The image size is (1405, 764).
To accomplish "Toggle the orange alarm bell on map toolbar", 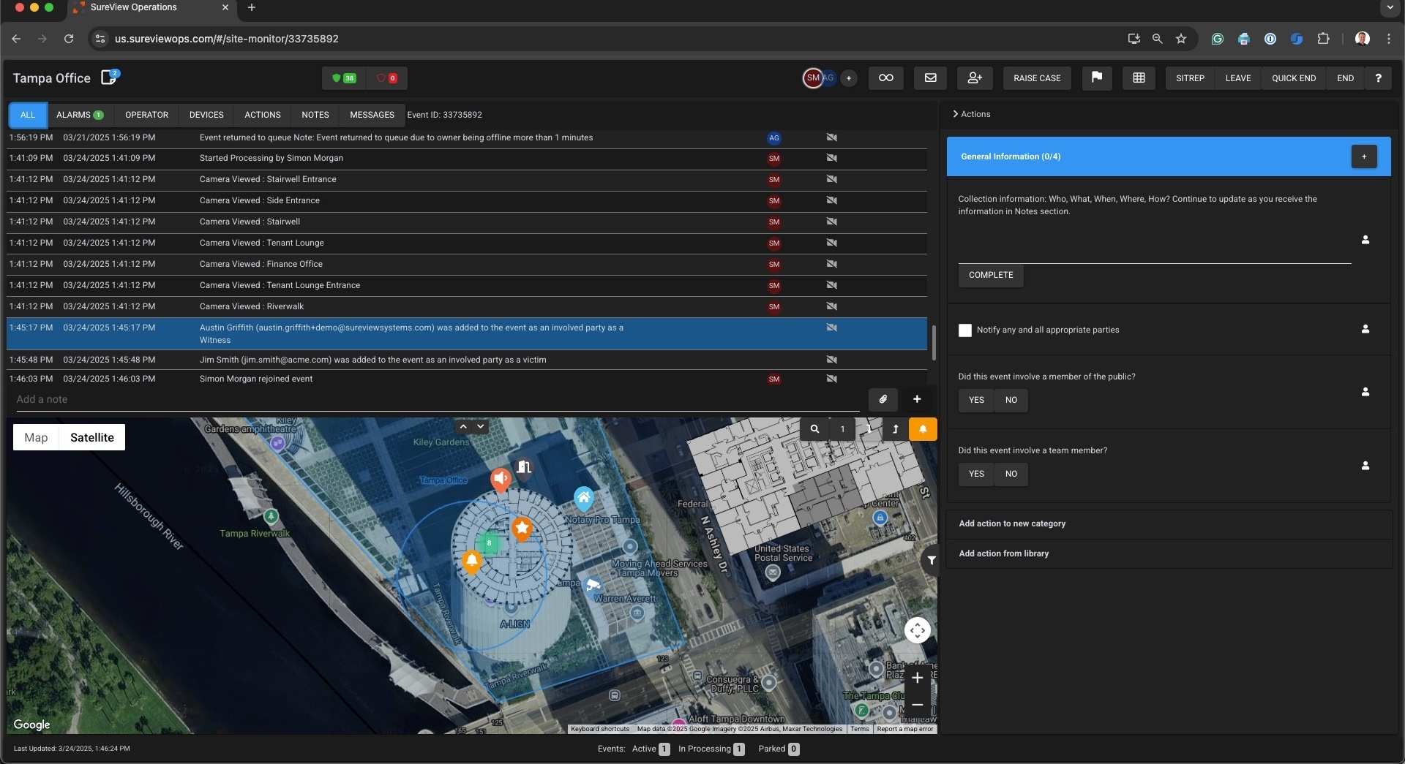I will [x=923, y=429].
